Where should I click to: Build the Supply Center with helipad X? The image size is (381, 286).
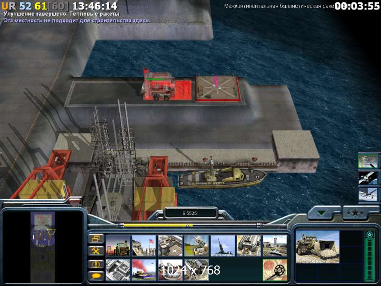[x=170, y=245]
